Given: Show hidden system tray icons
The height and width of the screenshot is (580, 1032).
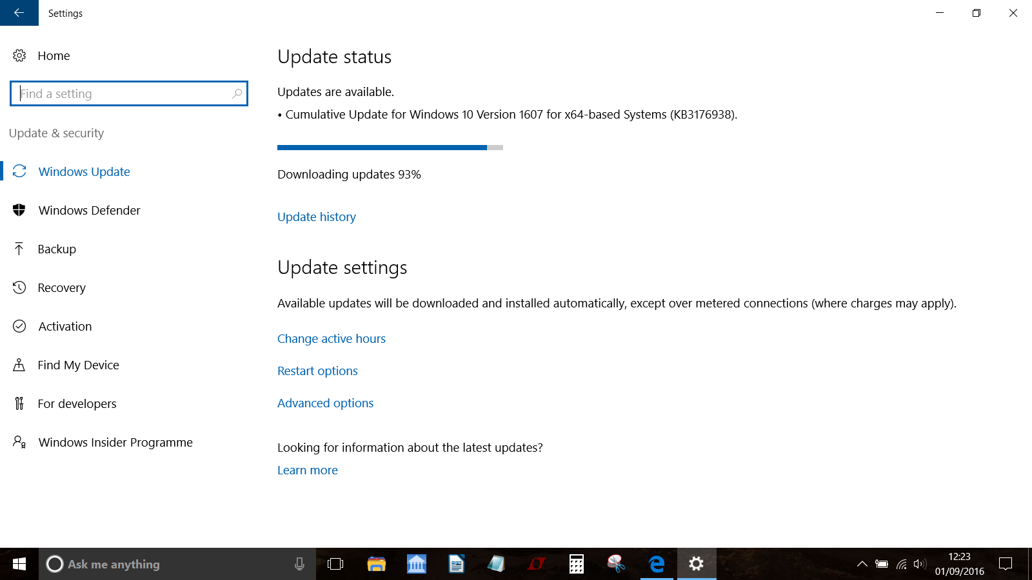Looking at the screenshot, I should 862,564.
